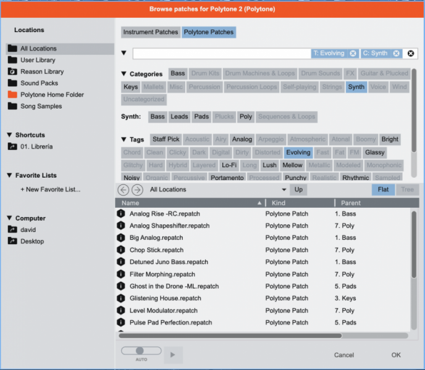
Task: Open the orange Polytone Home Folder
Action: tap(12, 95)
